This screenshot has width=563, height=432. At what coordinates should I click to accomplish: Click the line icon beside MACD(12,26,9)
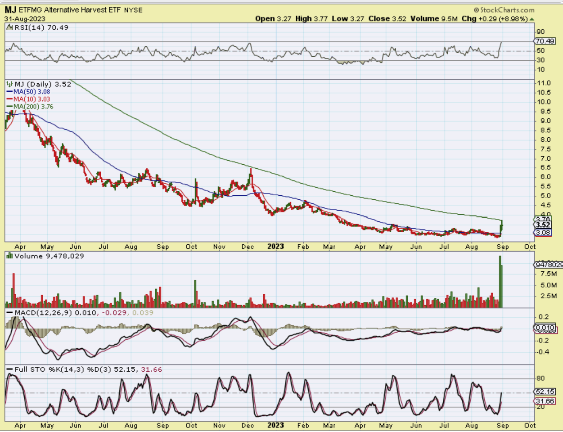[x=9, y=312]
